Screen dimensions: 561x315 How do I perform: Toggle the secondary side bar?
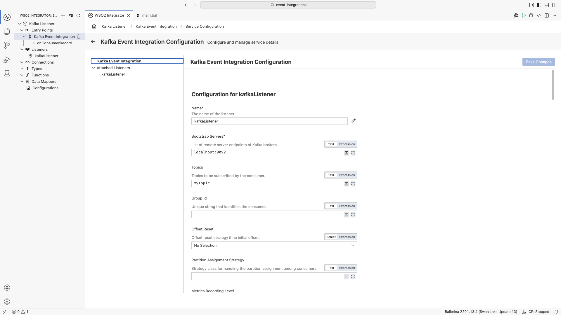554,5
